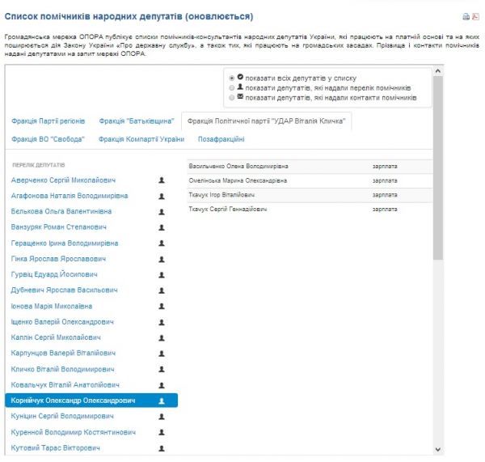The width and height of the screenshot is (485, 462).
Task: Select deputy Ванзуряк Роман Степанович
Action: click(x=59, y=227)
